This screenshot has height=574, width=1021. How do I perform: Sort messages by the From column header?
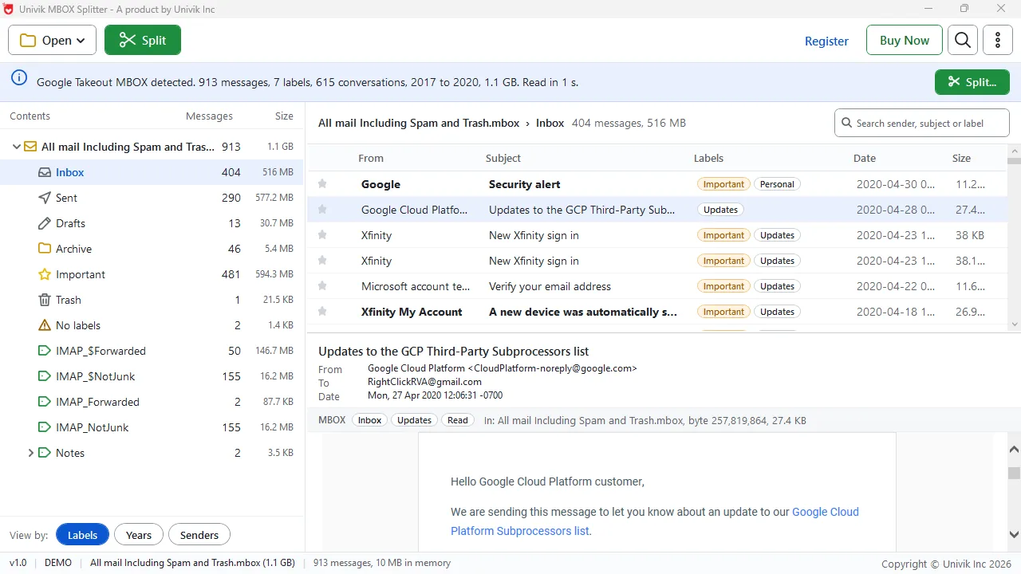371,158
